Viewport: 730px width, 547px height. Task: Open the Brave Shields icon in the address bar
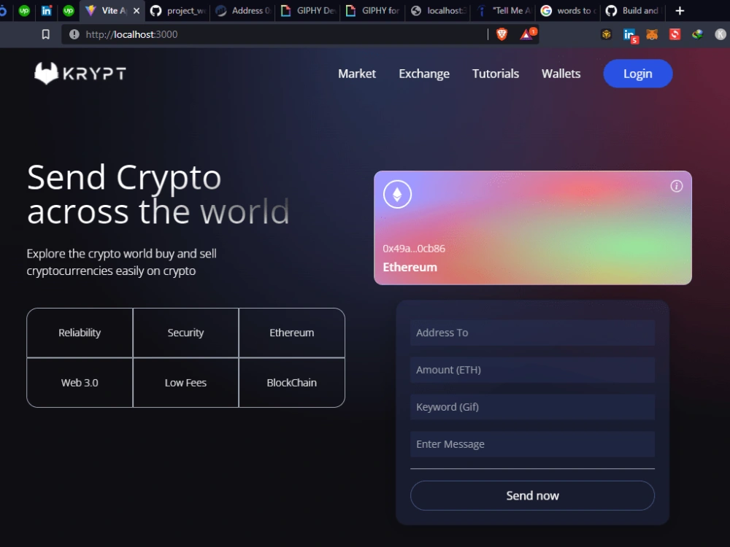(502, 34)
